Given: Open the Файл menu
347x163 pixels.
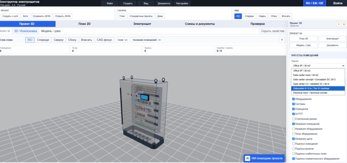Looking at the screenshot, I should (x=109, y=3).
